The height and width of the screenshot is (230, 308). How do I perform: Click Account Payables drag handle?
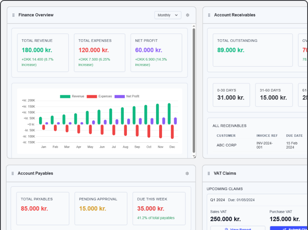(x=13, y=173)
